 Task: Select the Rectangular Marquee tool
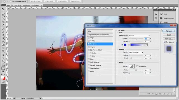pos(3,12)
